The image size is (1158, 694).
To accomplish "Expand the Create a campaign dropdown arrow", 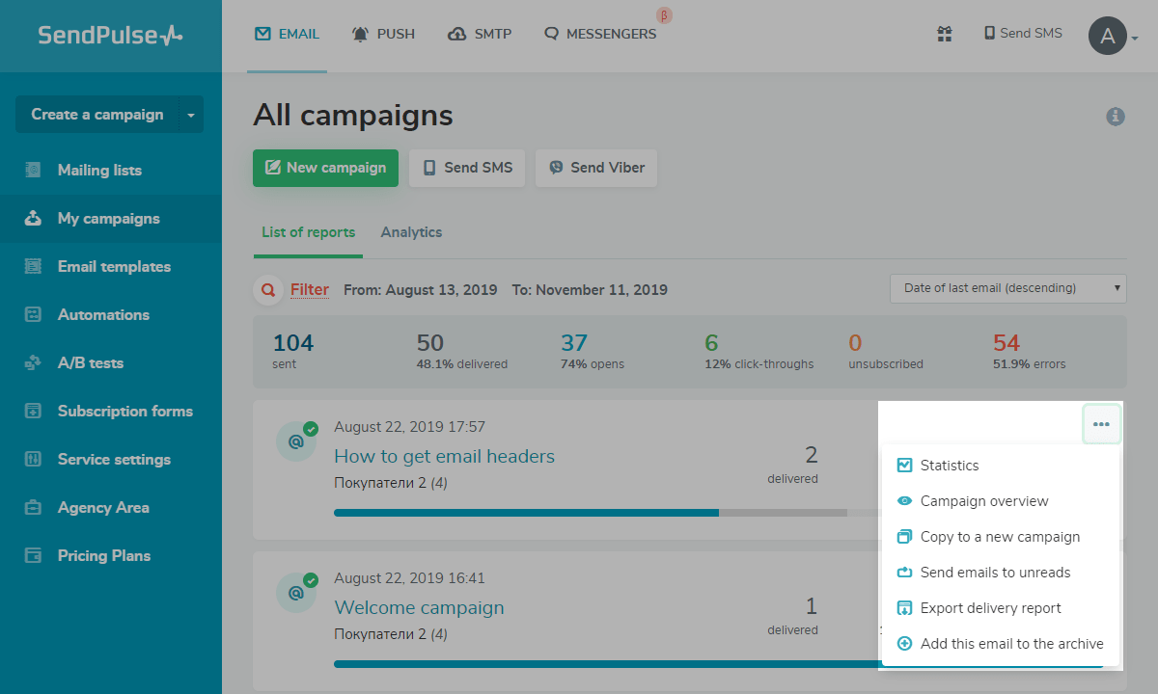I will (191, 115).
